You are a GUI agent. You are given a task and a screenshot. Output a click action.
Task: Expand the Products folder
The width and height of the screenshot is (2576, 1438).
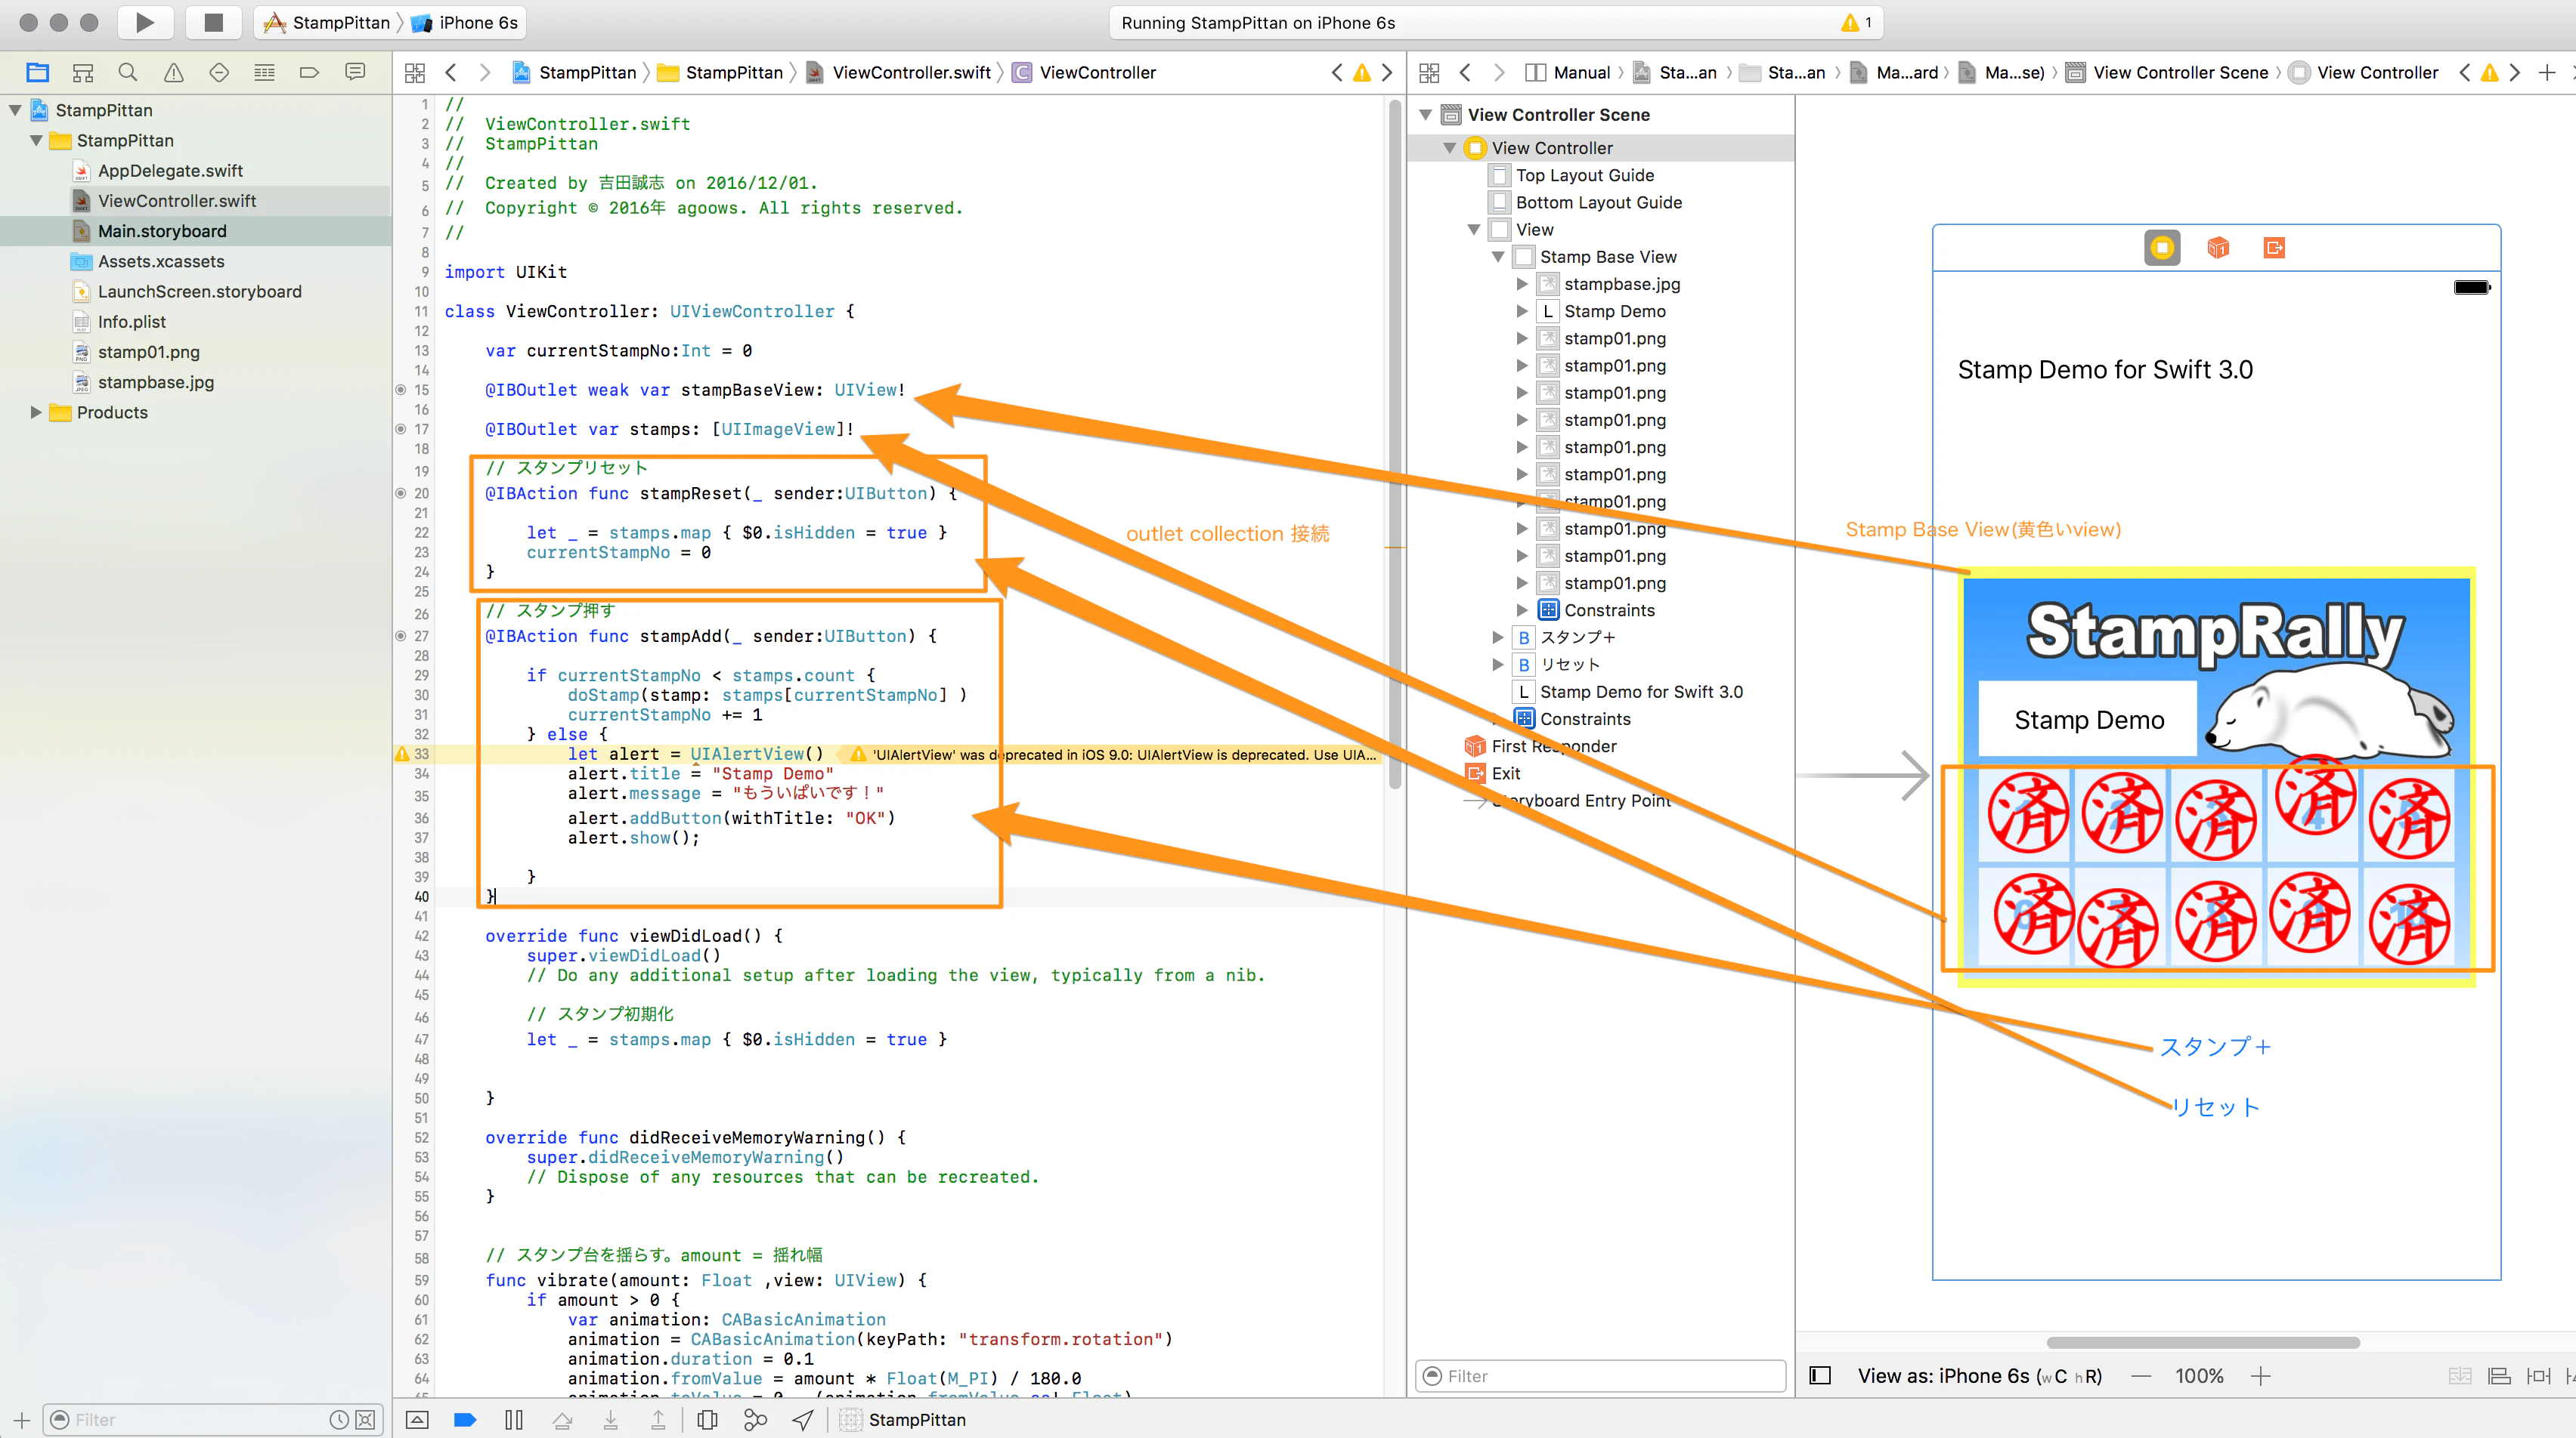[36, 412]
